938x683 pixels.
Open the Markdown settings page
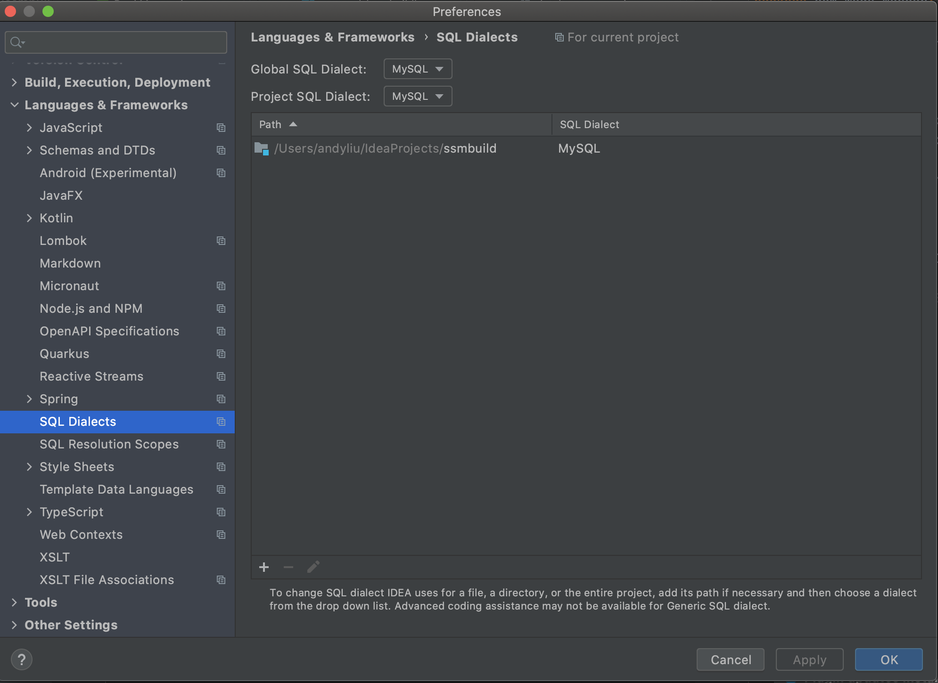coord(70,263)
